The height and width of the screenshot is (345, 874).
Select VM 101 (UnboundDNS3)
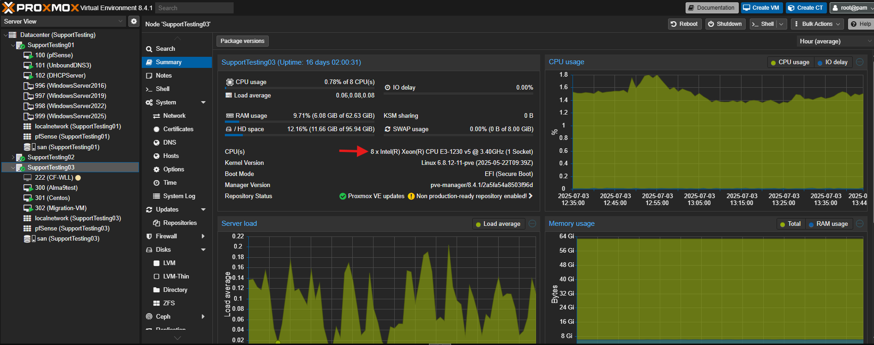click(63, 65)
